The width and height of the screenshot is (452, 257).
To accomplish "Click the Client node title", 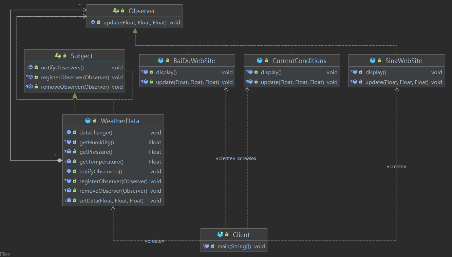I will pyautogui.click(x=241, y=235).
